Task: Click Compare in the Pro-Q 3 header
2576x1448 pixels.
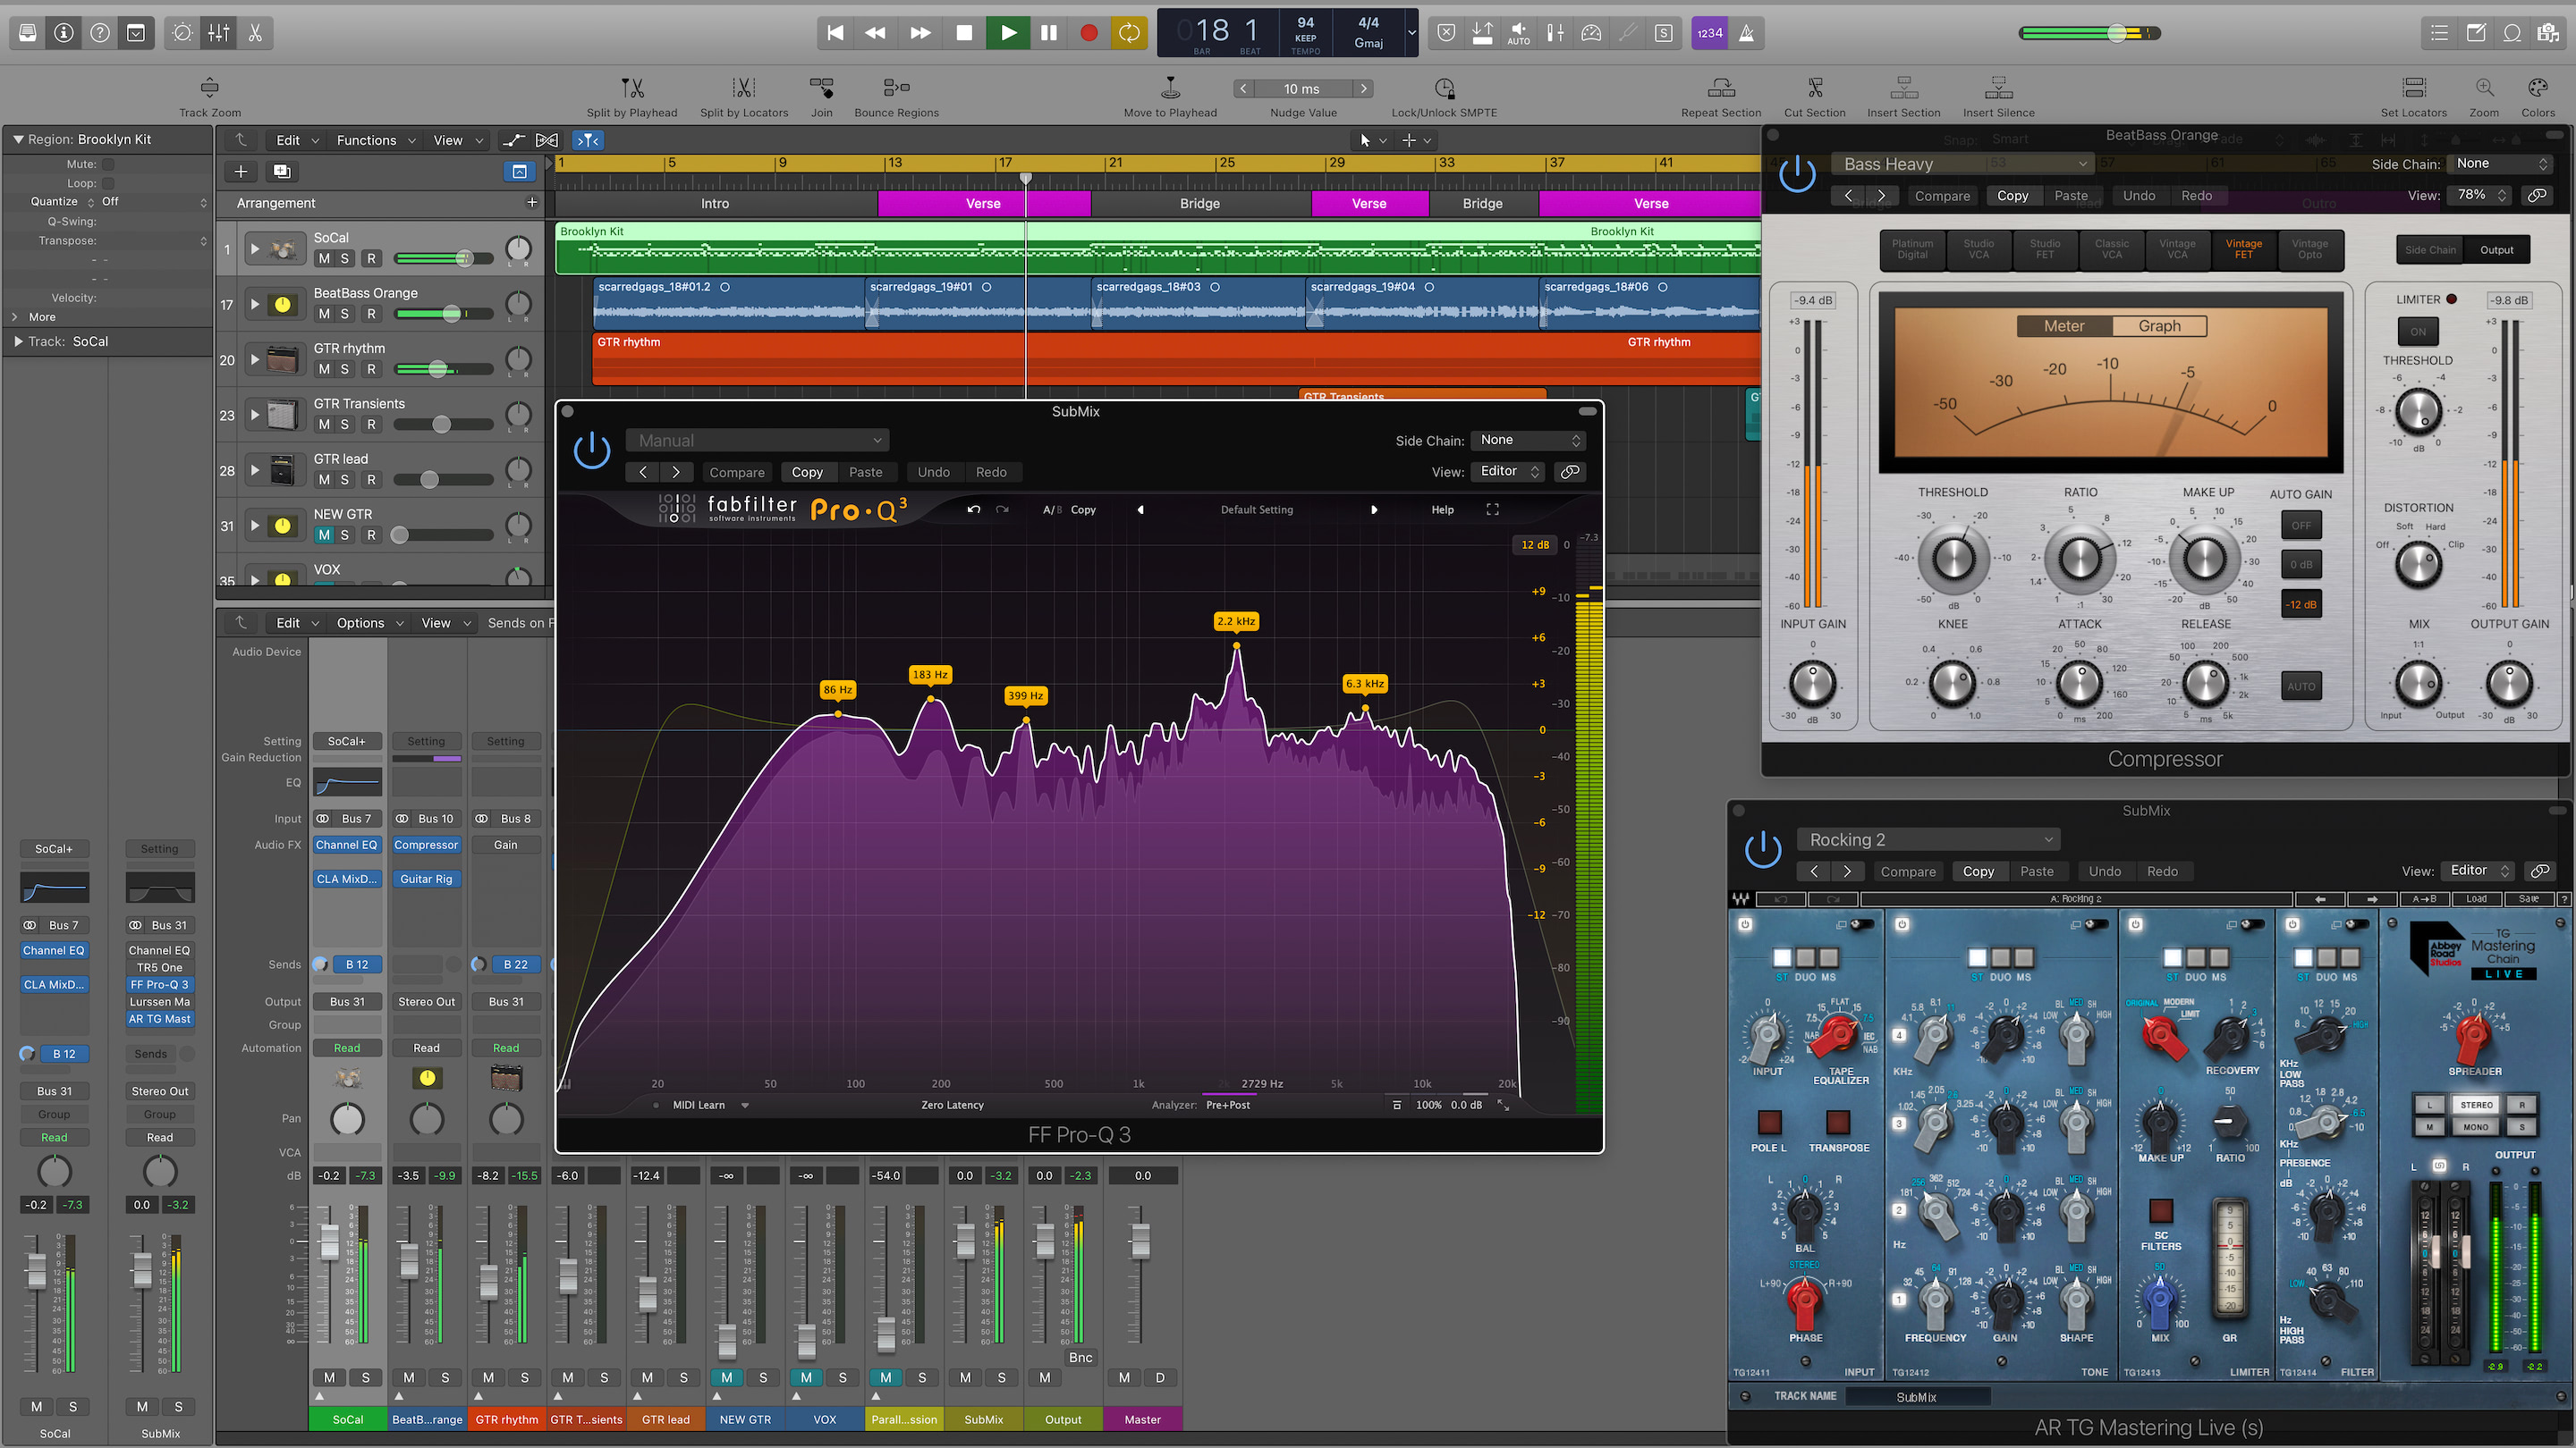Action: pyautogui.click(x=737, y=473)
